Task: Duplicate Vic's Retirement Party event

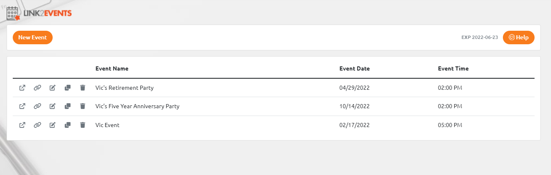Action: (68, 88)
